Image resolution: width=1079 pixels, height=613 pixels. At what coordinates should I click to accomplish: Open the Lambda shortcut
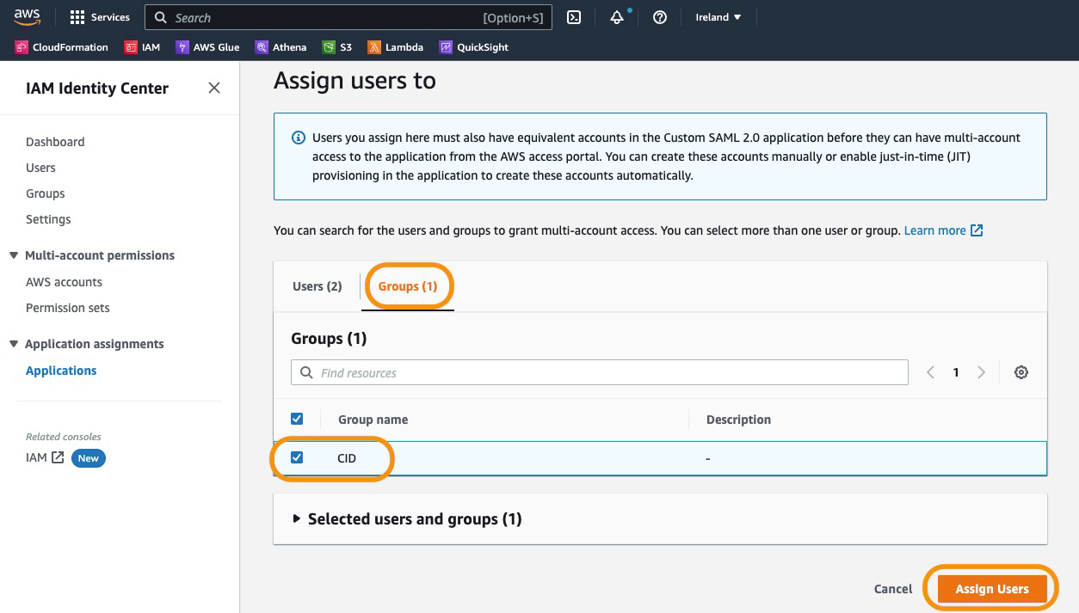(x=395, y=47)
